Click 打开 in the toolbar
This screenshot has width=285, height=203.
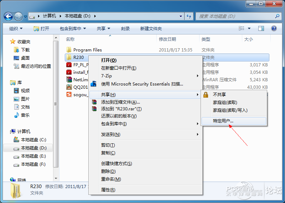click(41, 29)
